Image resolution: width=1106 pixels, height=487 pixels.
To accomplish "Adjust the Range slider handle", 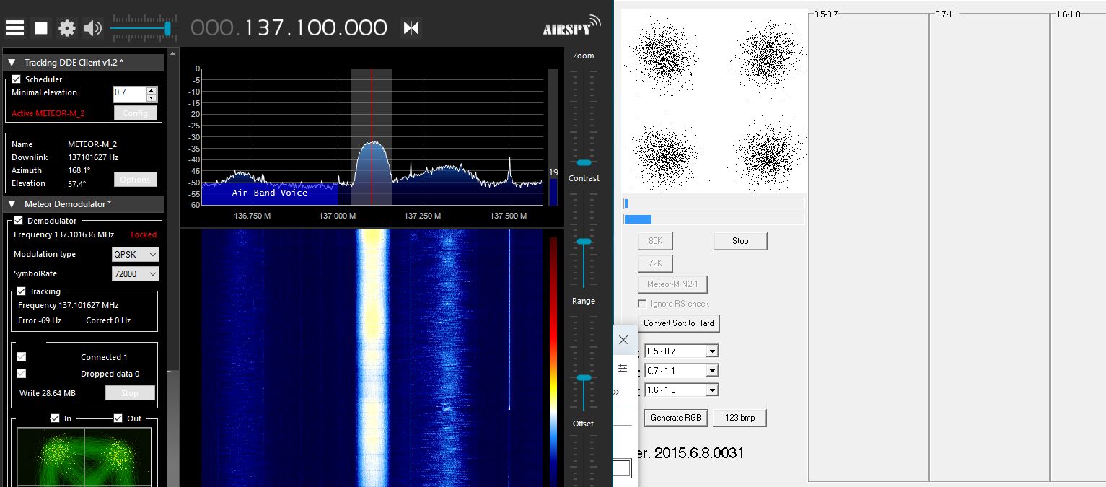I will pyautogui.click(x=584, y=377).
